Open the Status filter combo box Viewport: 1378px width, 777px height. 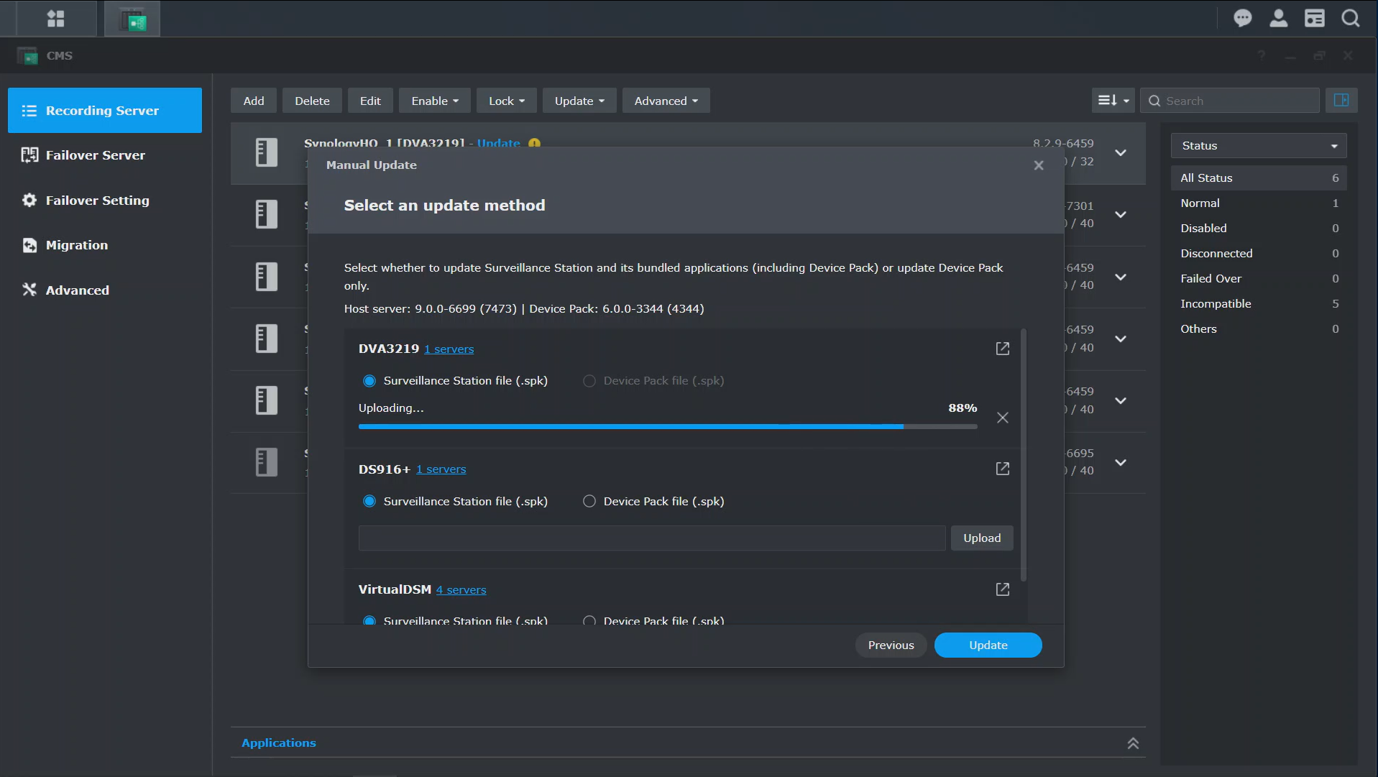click(1259, 145)
